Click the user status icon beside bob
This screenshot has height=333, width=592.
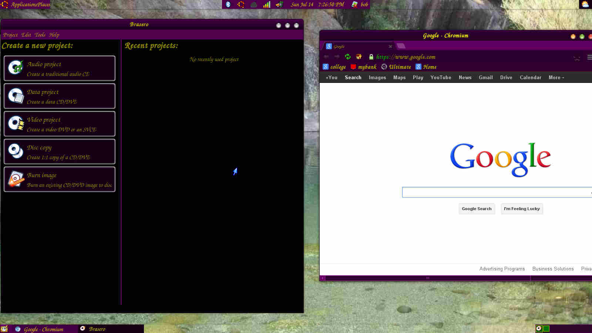pos(354,4)
